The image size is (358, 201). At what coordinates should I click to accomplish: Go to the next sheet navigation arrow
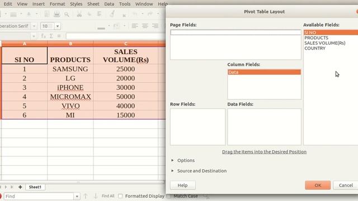point(6,187)
